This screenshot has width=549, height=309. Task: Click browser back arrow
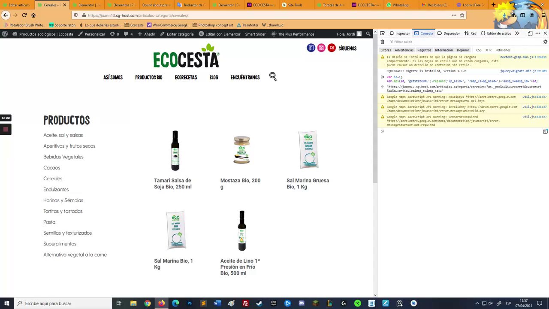click(x=6, y=15)
